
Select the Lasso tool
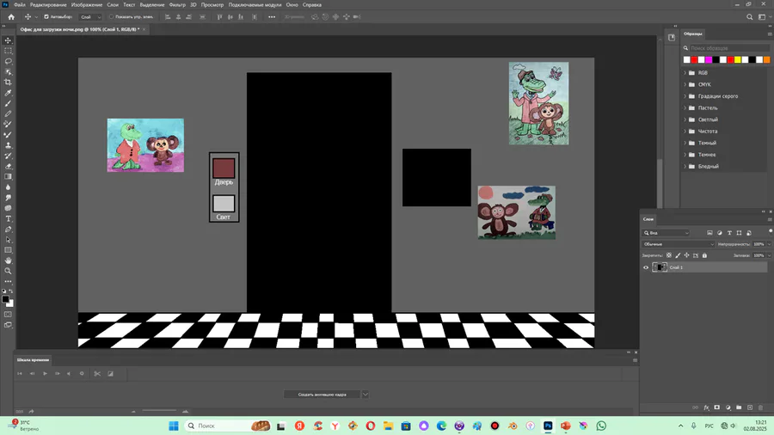pos(8,61)
